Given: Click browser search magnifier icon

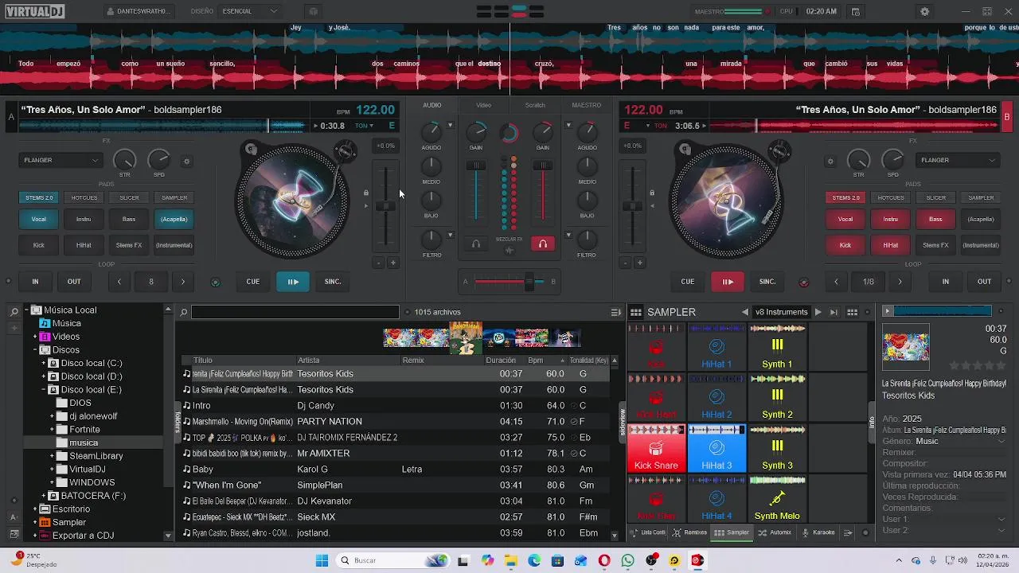Looking at the screenshot, I should point(184,313).
